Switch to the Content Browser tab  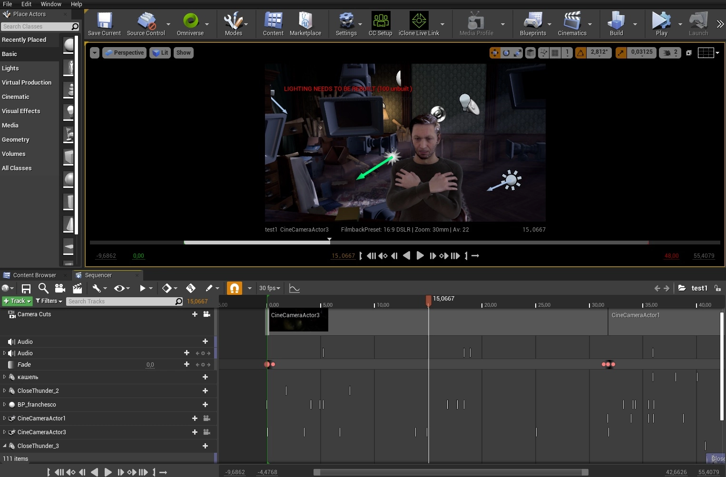coord(35,275)
